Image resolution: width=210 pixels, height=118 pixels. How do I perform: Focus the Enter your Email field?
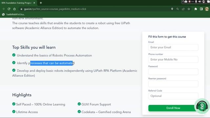[173, 47]
